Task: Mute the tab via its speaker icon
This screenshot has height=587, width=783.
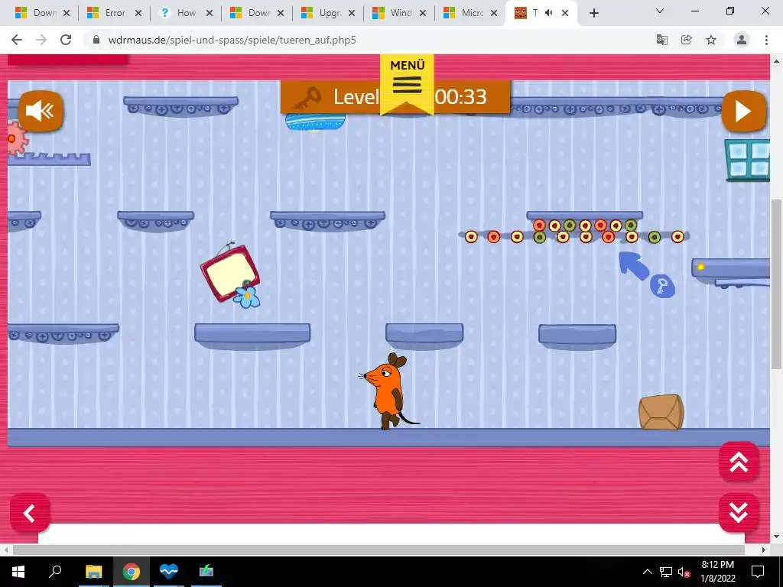Action: click(x=549, y=13)
